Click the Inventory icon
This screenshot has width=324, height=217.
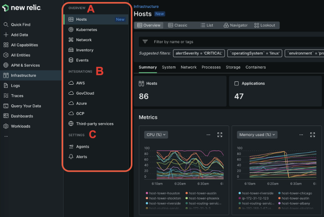[x=71, y=50]
